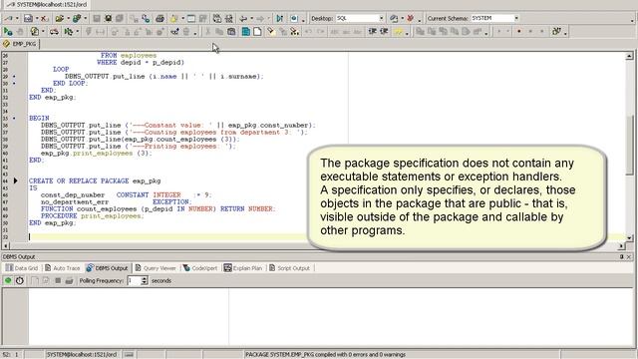Click the red dot icon in second toolbar

pos(519,31)
